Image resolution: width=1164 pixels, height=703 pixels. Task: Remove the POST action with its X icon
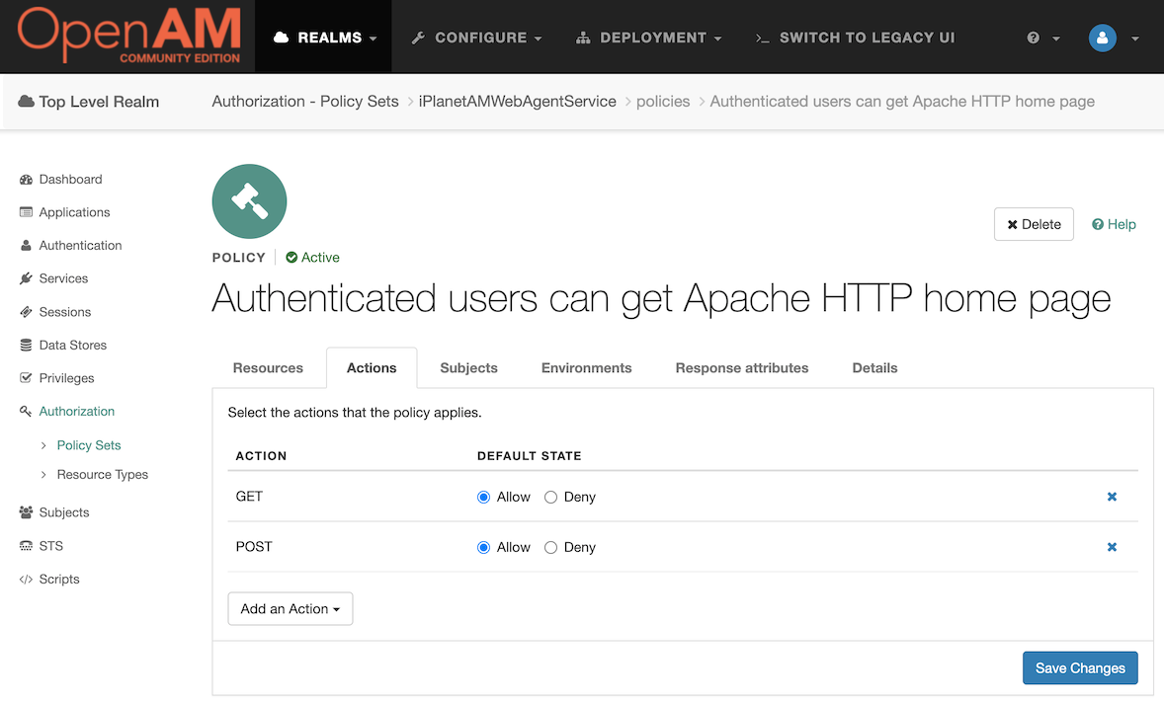[1112, 547]
